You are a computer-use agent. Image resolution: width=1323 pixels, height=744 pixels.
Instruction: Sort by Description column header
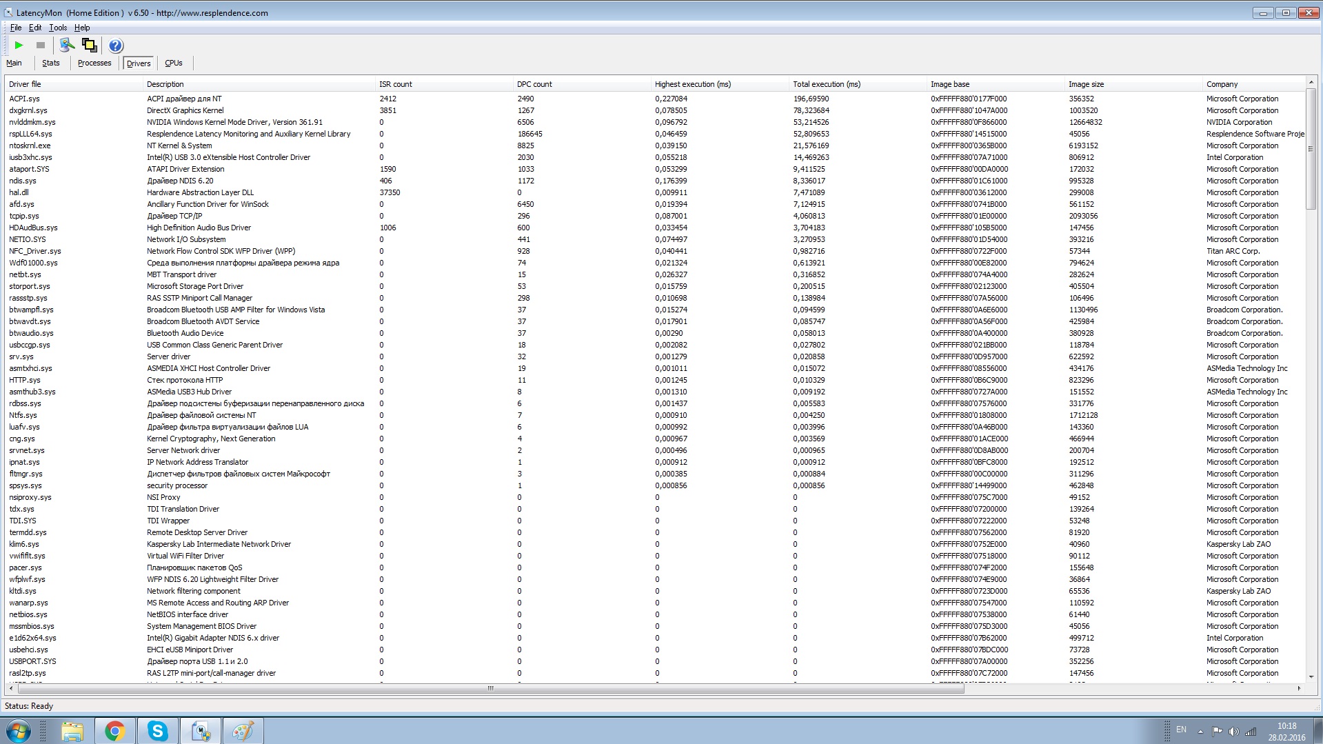(259, 84)
